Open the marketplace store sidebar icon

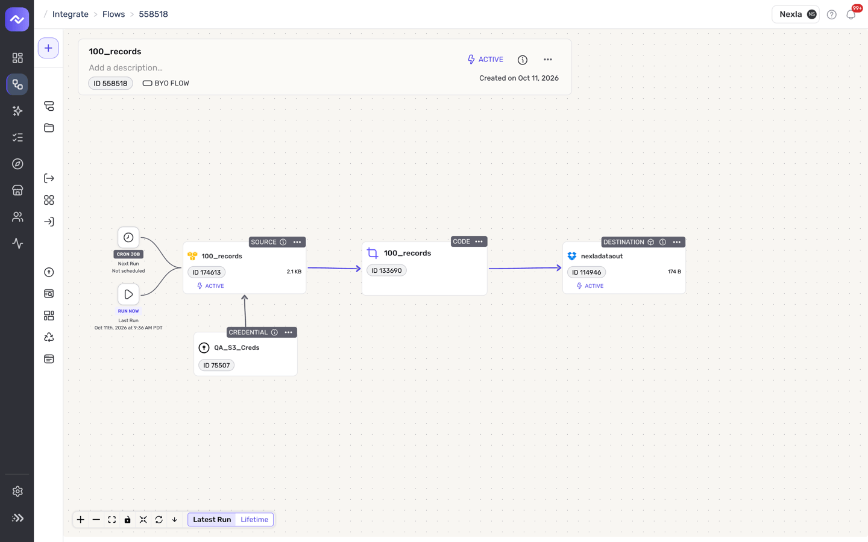pyautogui.click(x=17, y=190)
